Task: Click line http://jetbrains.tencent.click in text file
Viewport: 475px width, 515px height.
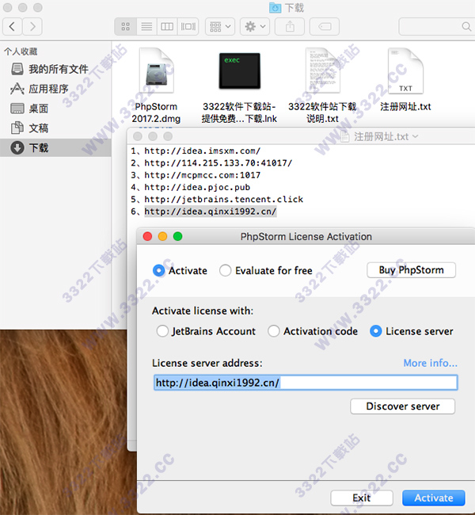Action: point(224,200)
